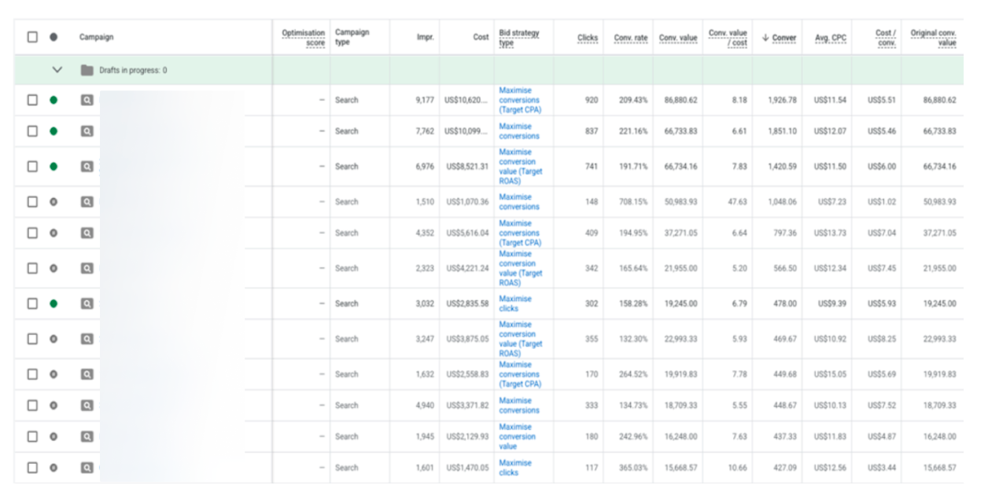Sort by the Avg. CPC column header
This screenshot has height=496, width=984.
pyautogui.click(x=831, y=38)
